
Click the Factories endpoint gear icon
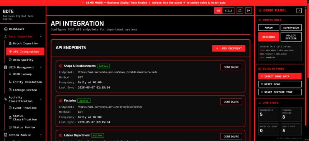click(61, 100)
